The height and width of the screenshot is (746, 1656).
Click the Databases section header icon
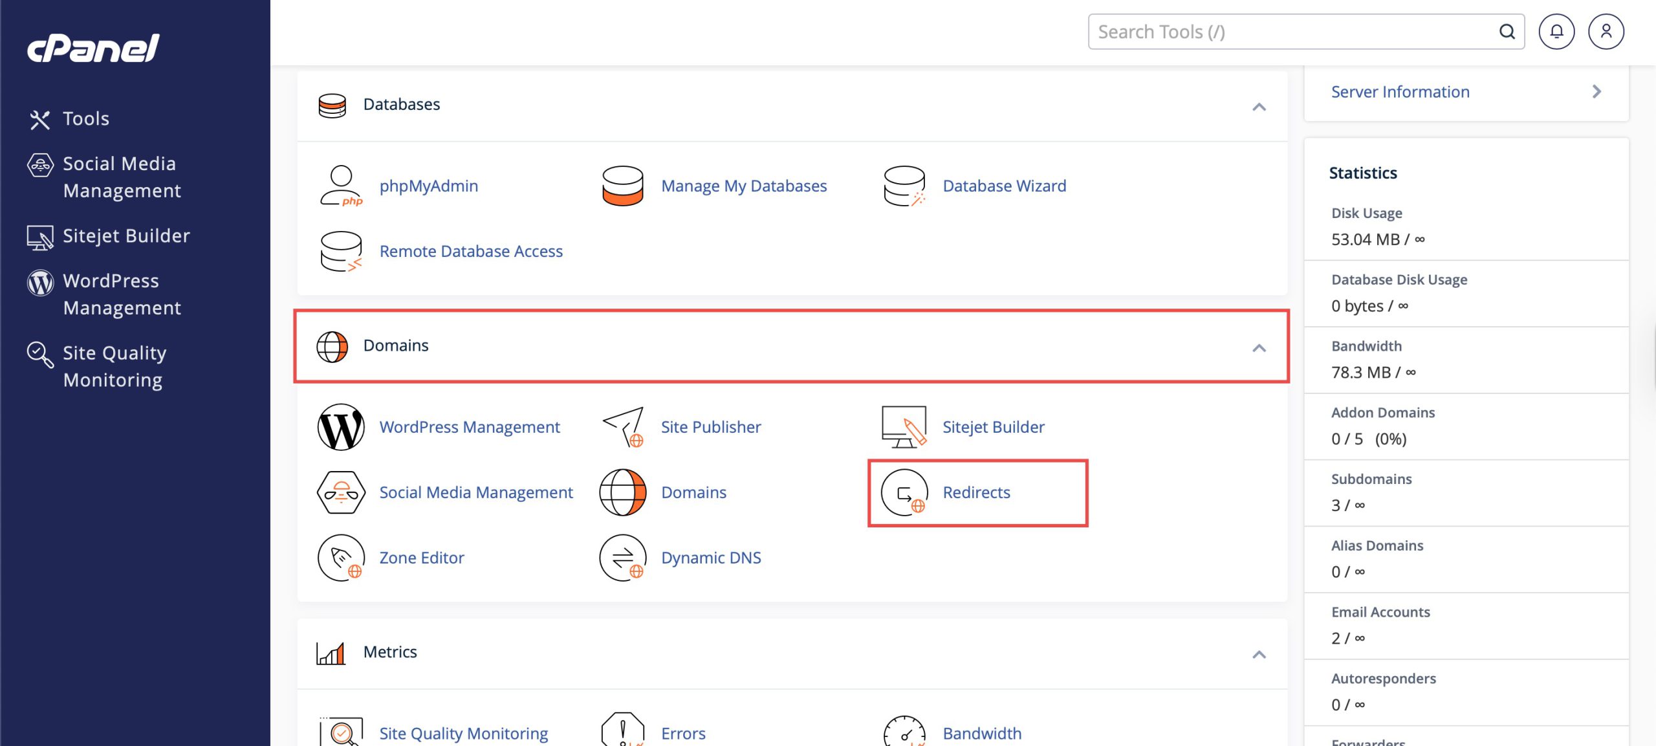(x=332, y=105)
